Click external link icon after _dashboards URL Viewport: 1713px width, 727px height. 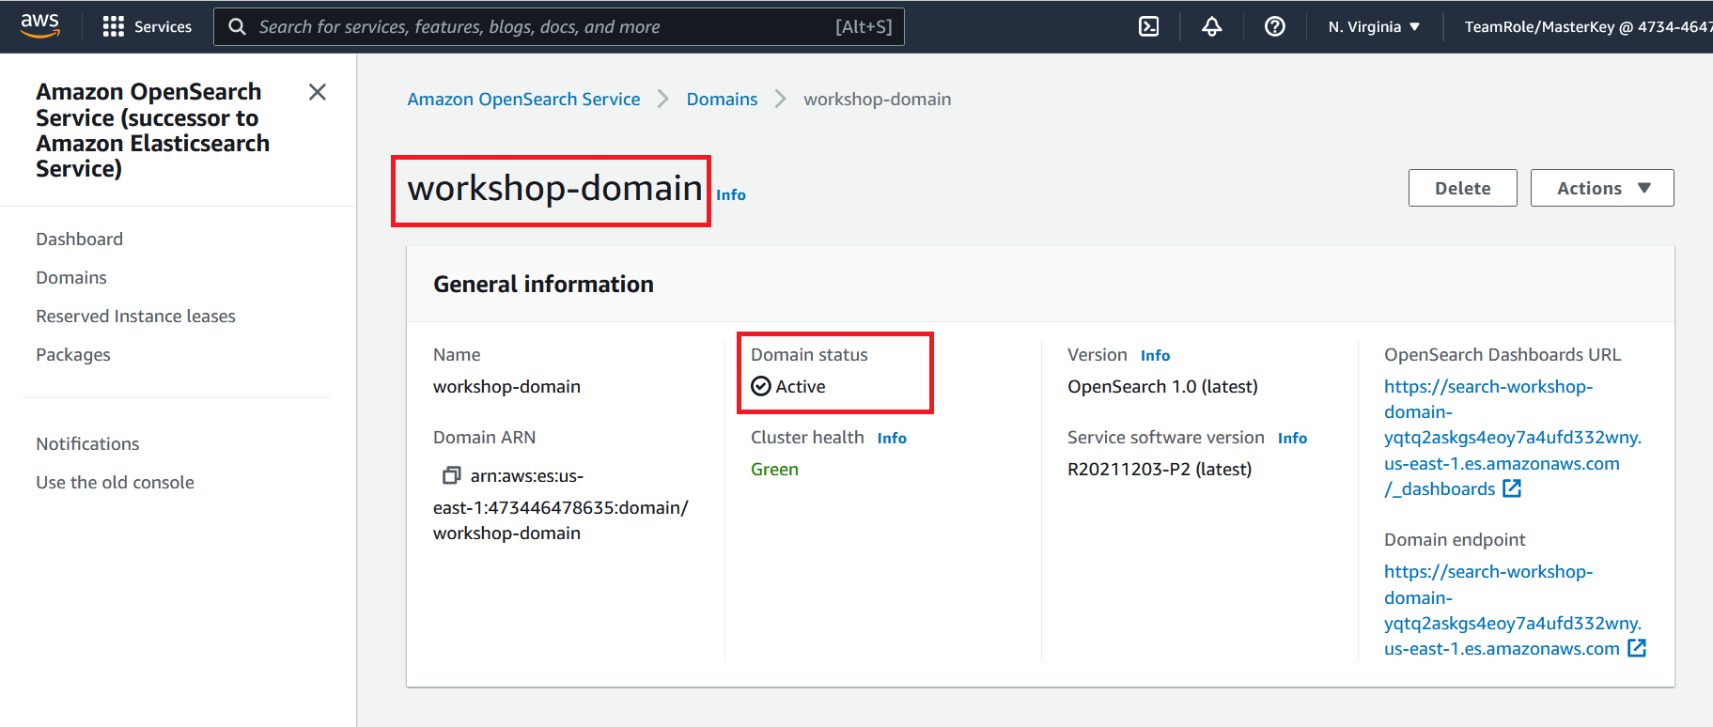point(1512,488)
